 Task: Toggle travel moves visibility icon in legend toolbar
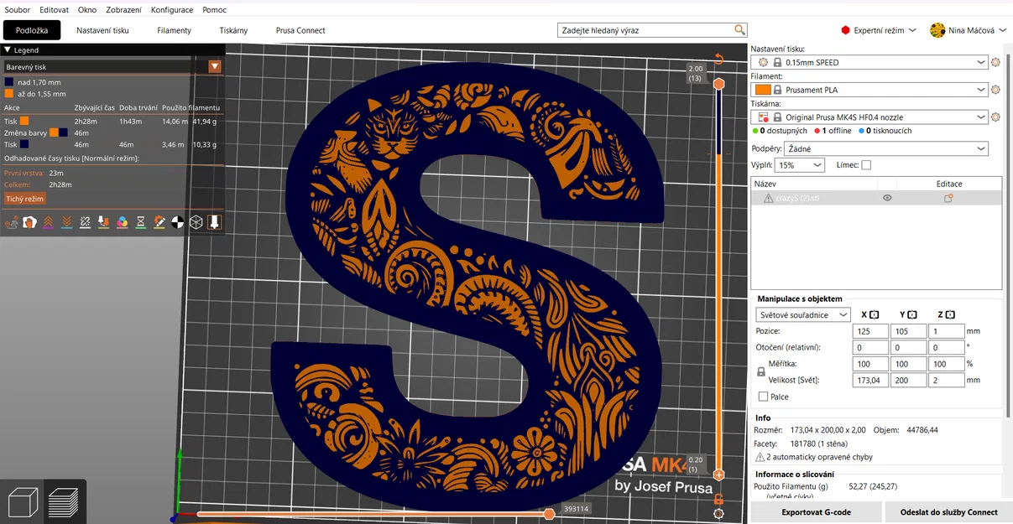(x=11, y=222)
